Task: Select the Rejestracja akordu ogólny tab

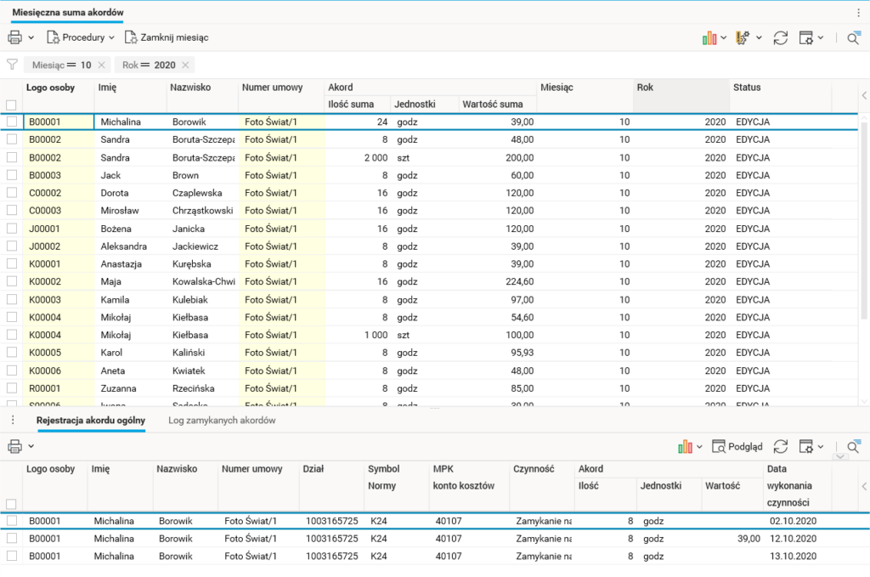Action: 91,421
